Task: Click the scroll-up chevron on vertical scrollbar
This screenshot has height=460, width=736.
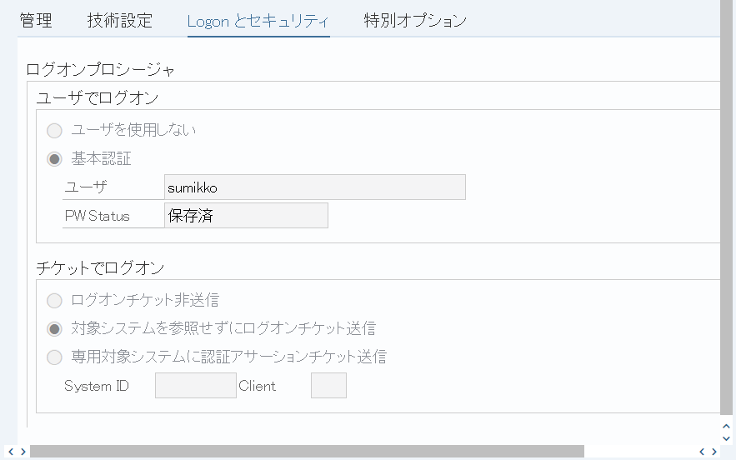Action: coord(726,426)
